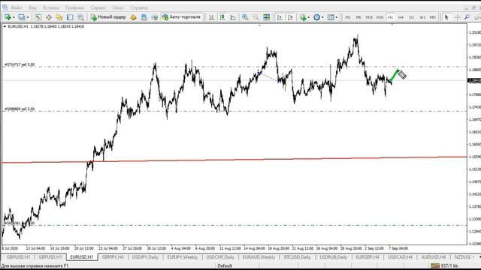Zoom out of the chart
The image size is (481, 270).
coord(256,17)
